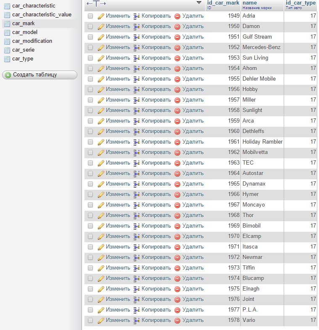
Task: Click the name cell Holiday Rambler
Action: coord(262,142)
